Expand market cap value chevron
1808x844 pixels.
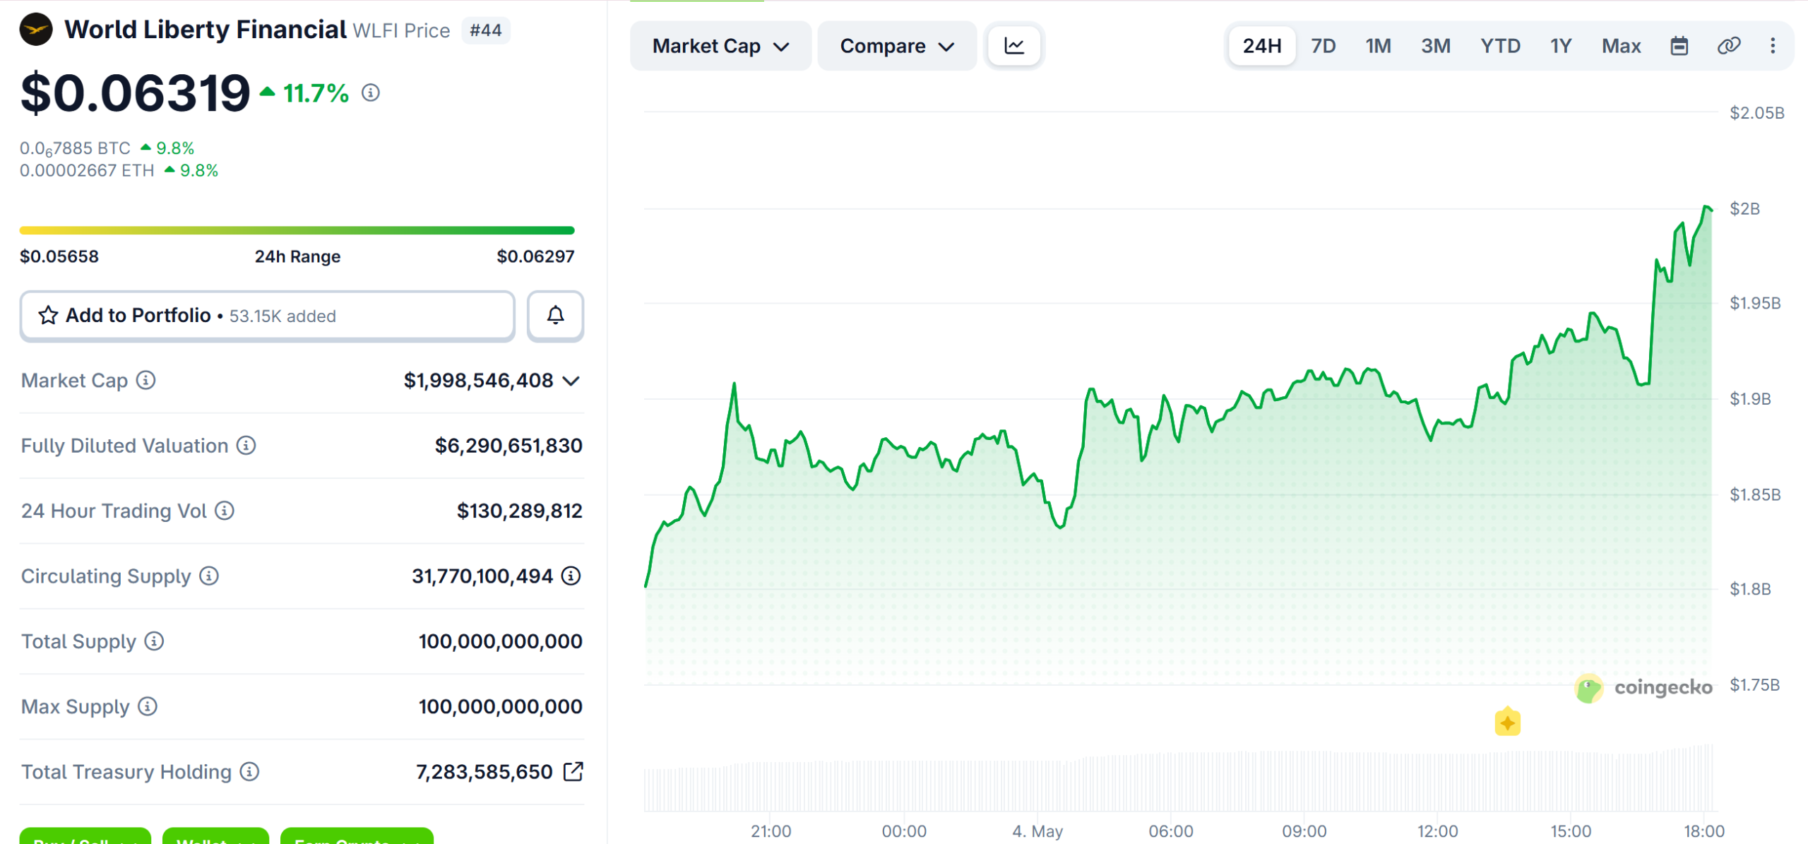click(x=571, y=381)
